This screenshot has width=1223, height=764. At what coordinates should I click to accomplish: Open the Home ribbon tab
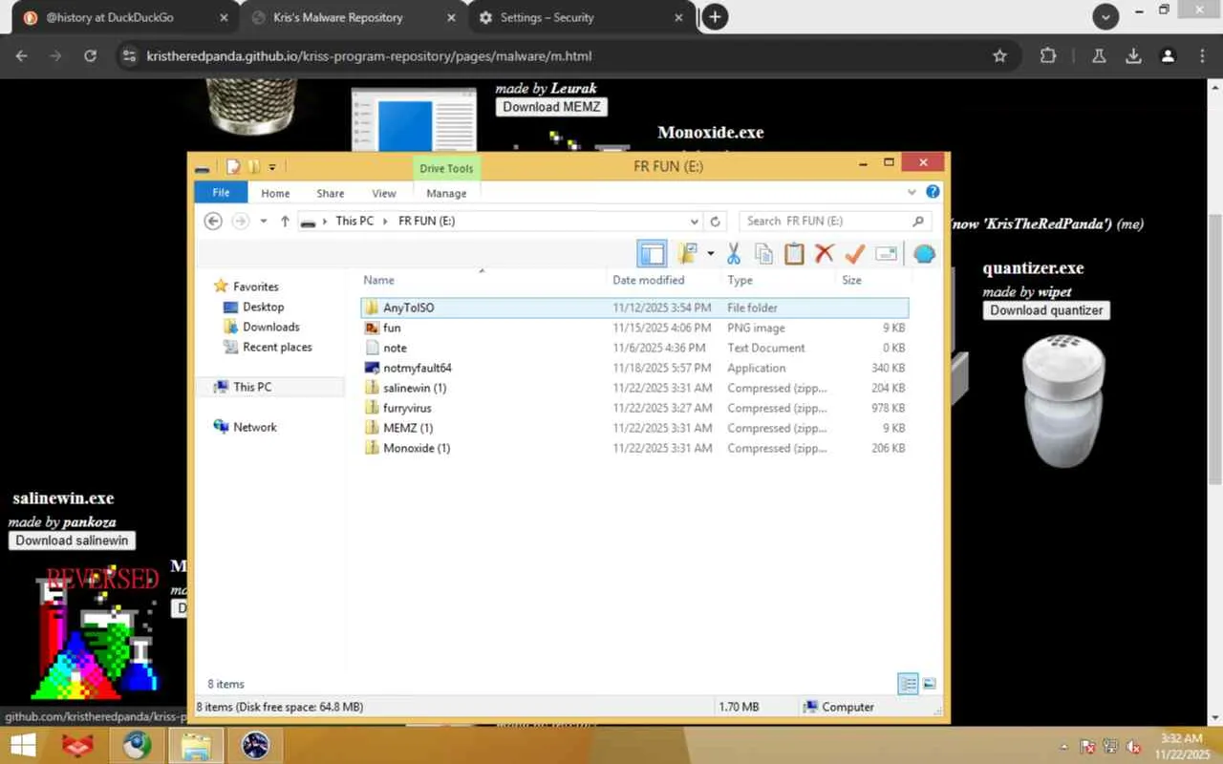pyautogui.click(x=275, y=194)
